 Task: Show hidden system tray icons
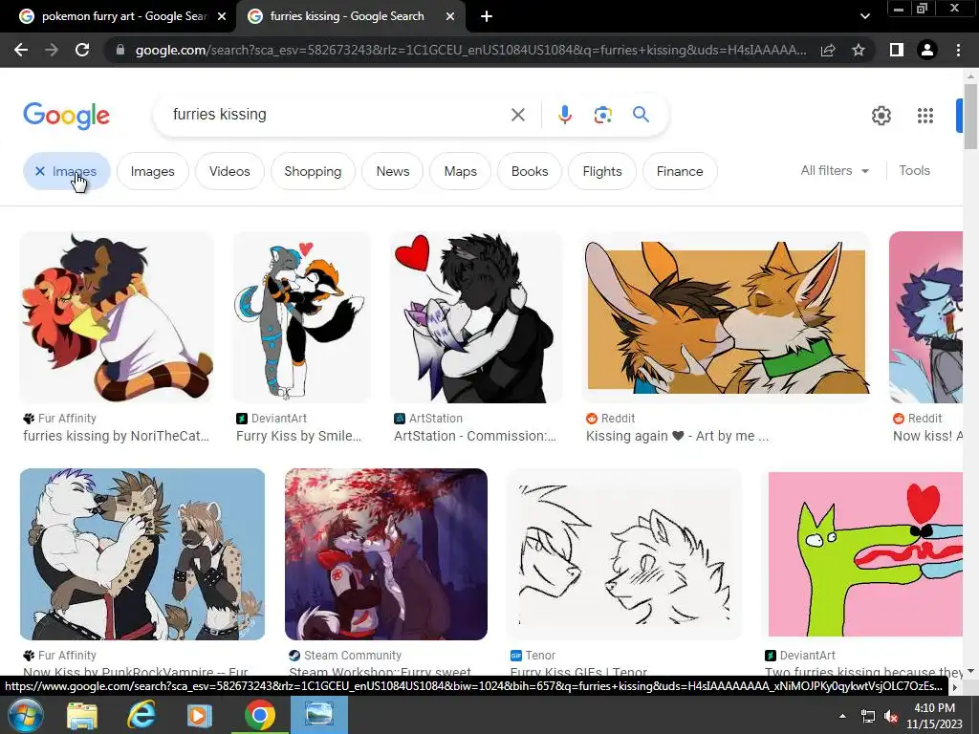tap(842, 716)
